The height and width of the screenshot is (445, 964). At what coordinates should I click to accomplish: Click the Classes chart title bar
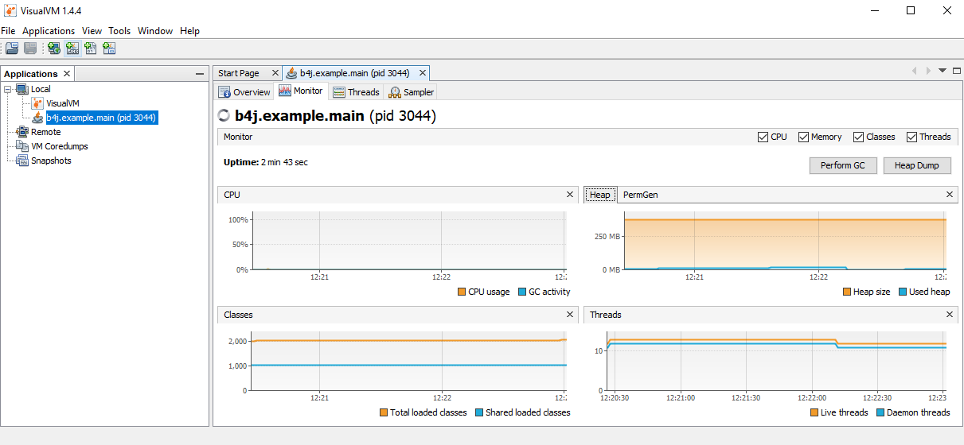click(398, 315)
